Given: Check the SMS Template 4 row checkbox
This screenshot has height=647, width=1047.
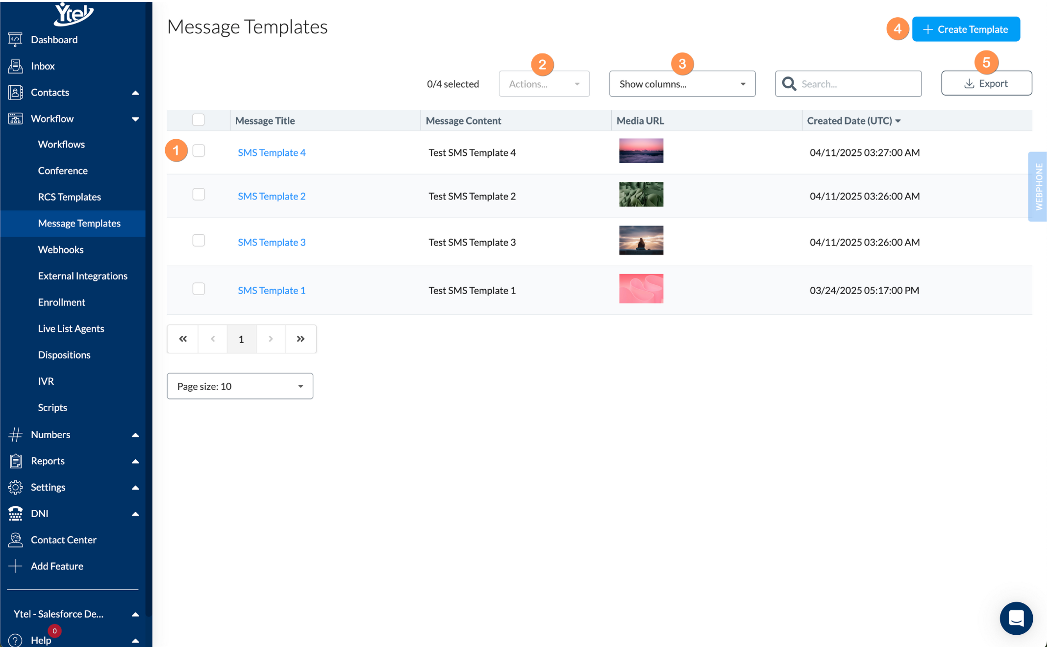Looking at the screenshot, I should pos(199,151).
